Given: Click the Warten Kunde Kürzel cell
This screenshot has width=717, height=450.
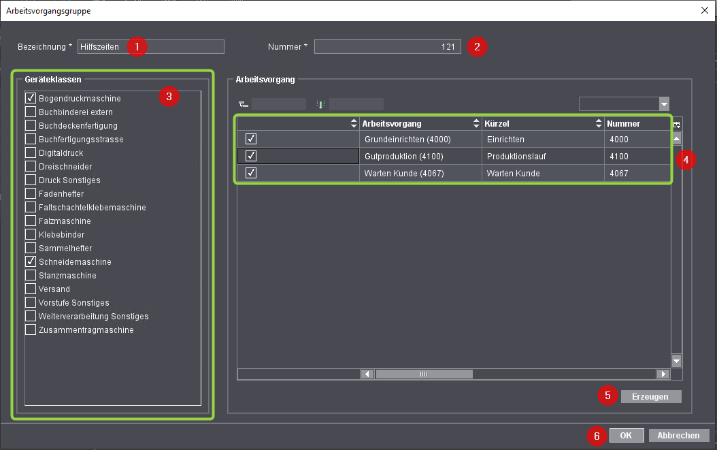Looking at the screenshot, I should [544, 173].
